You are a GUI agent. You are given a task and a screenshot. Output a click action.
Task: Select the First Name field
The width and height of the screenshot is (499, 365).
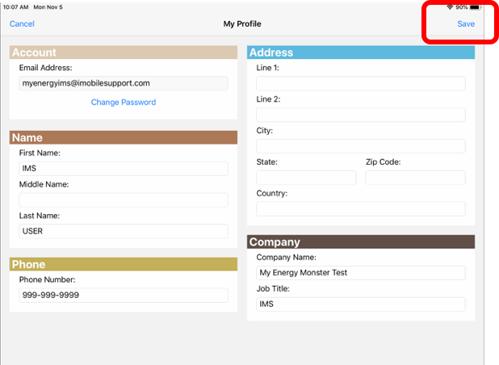tap(124, 168)
